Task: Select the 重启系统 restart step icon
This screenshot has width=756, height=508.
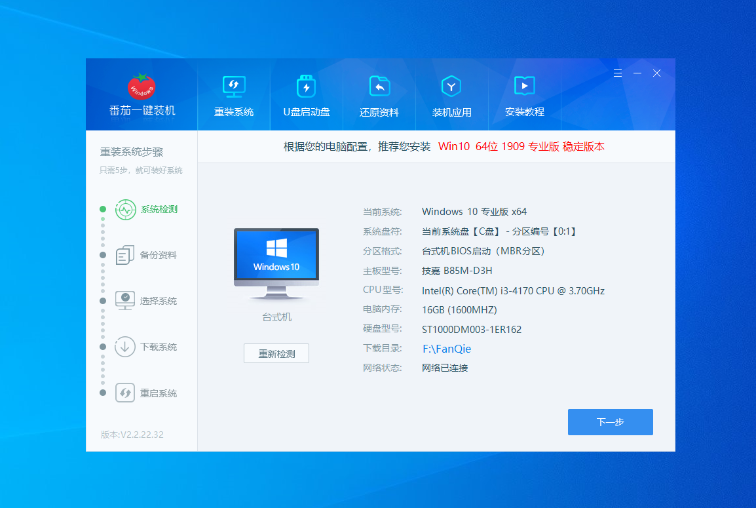Action: click(x=125, y=393)
